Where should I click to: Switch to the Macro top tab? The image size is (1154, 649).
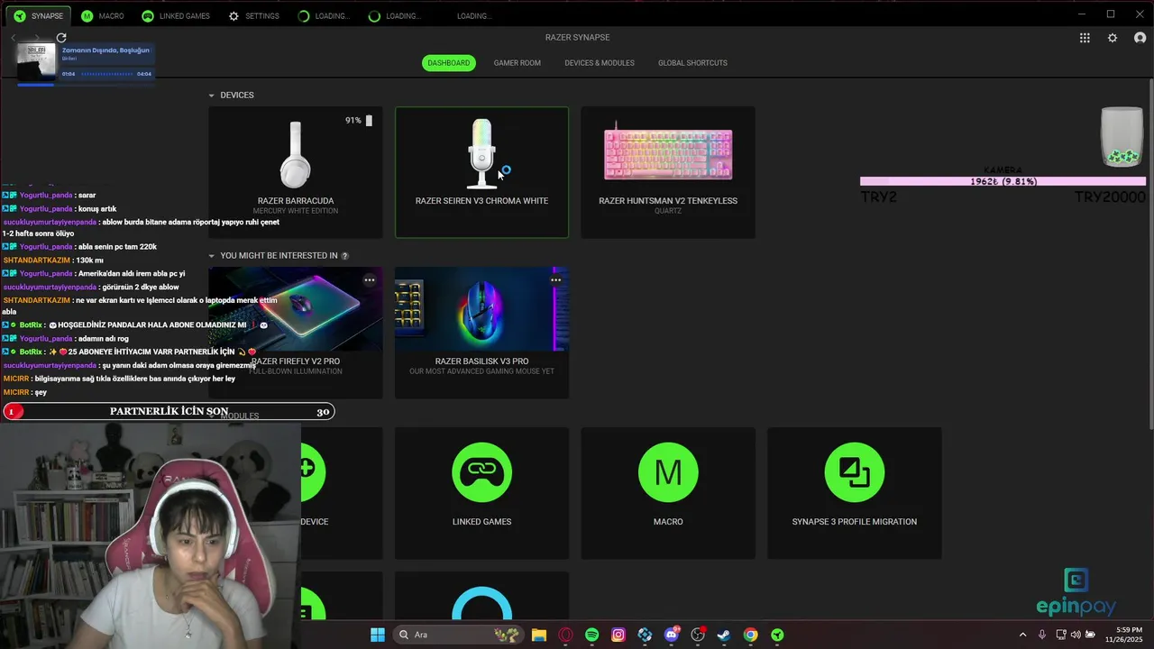tap(102, 15)
